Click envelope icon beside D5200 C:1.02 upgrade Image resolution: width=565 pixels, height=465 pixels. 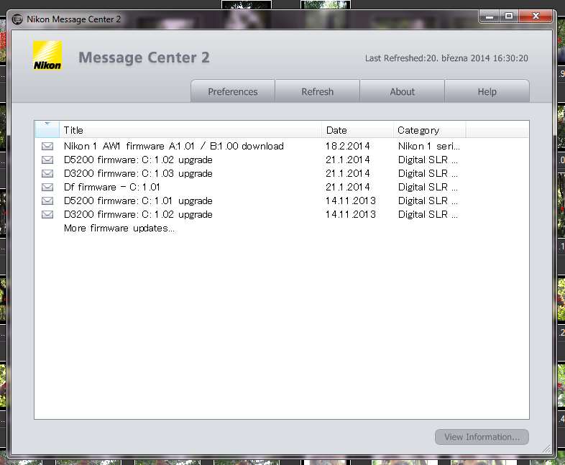tap(47, 160)
